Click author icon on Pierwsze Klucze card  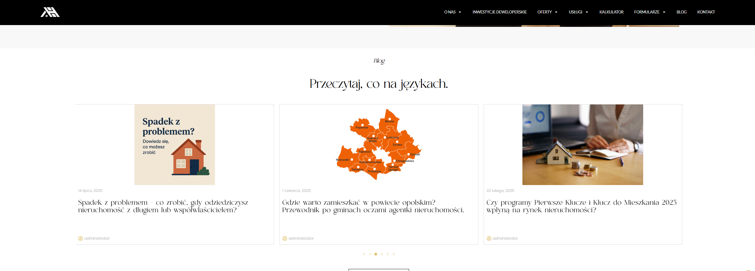click(489, 238)
